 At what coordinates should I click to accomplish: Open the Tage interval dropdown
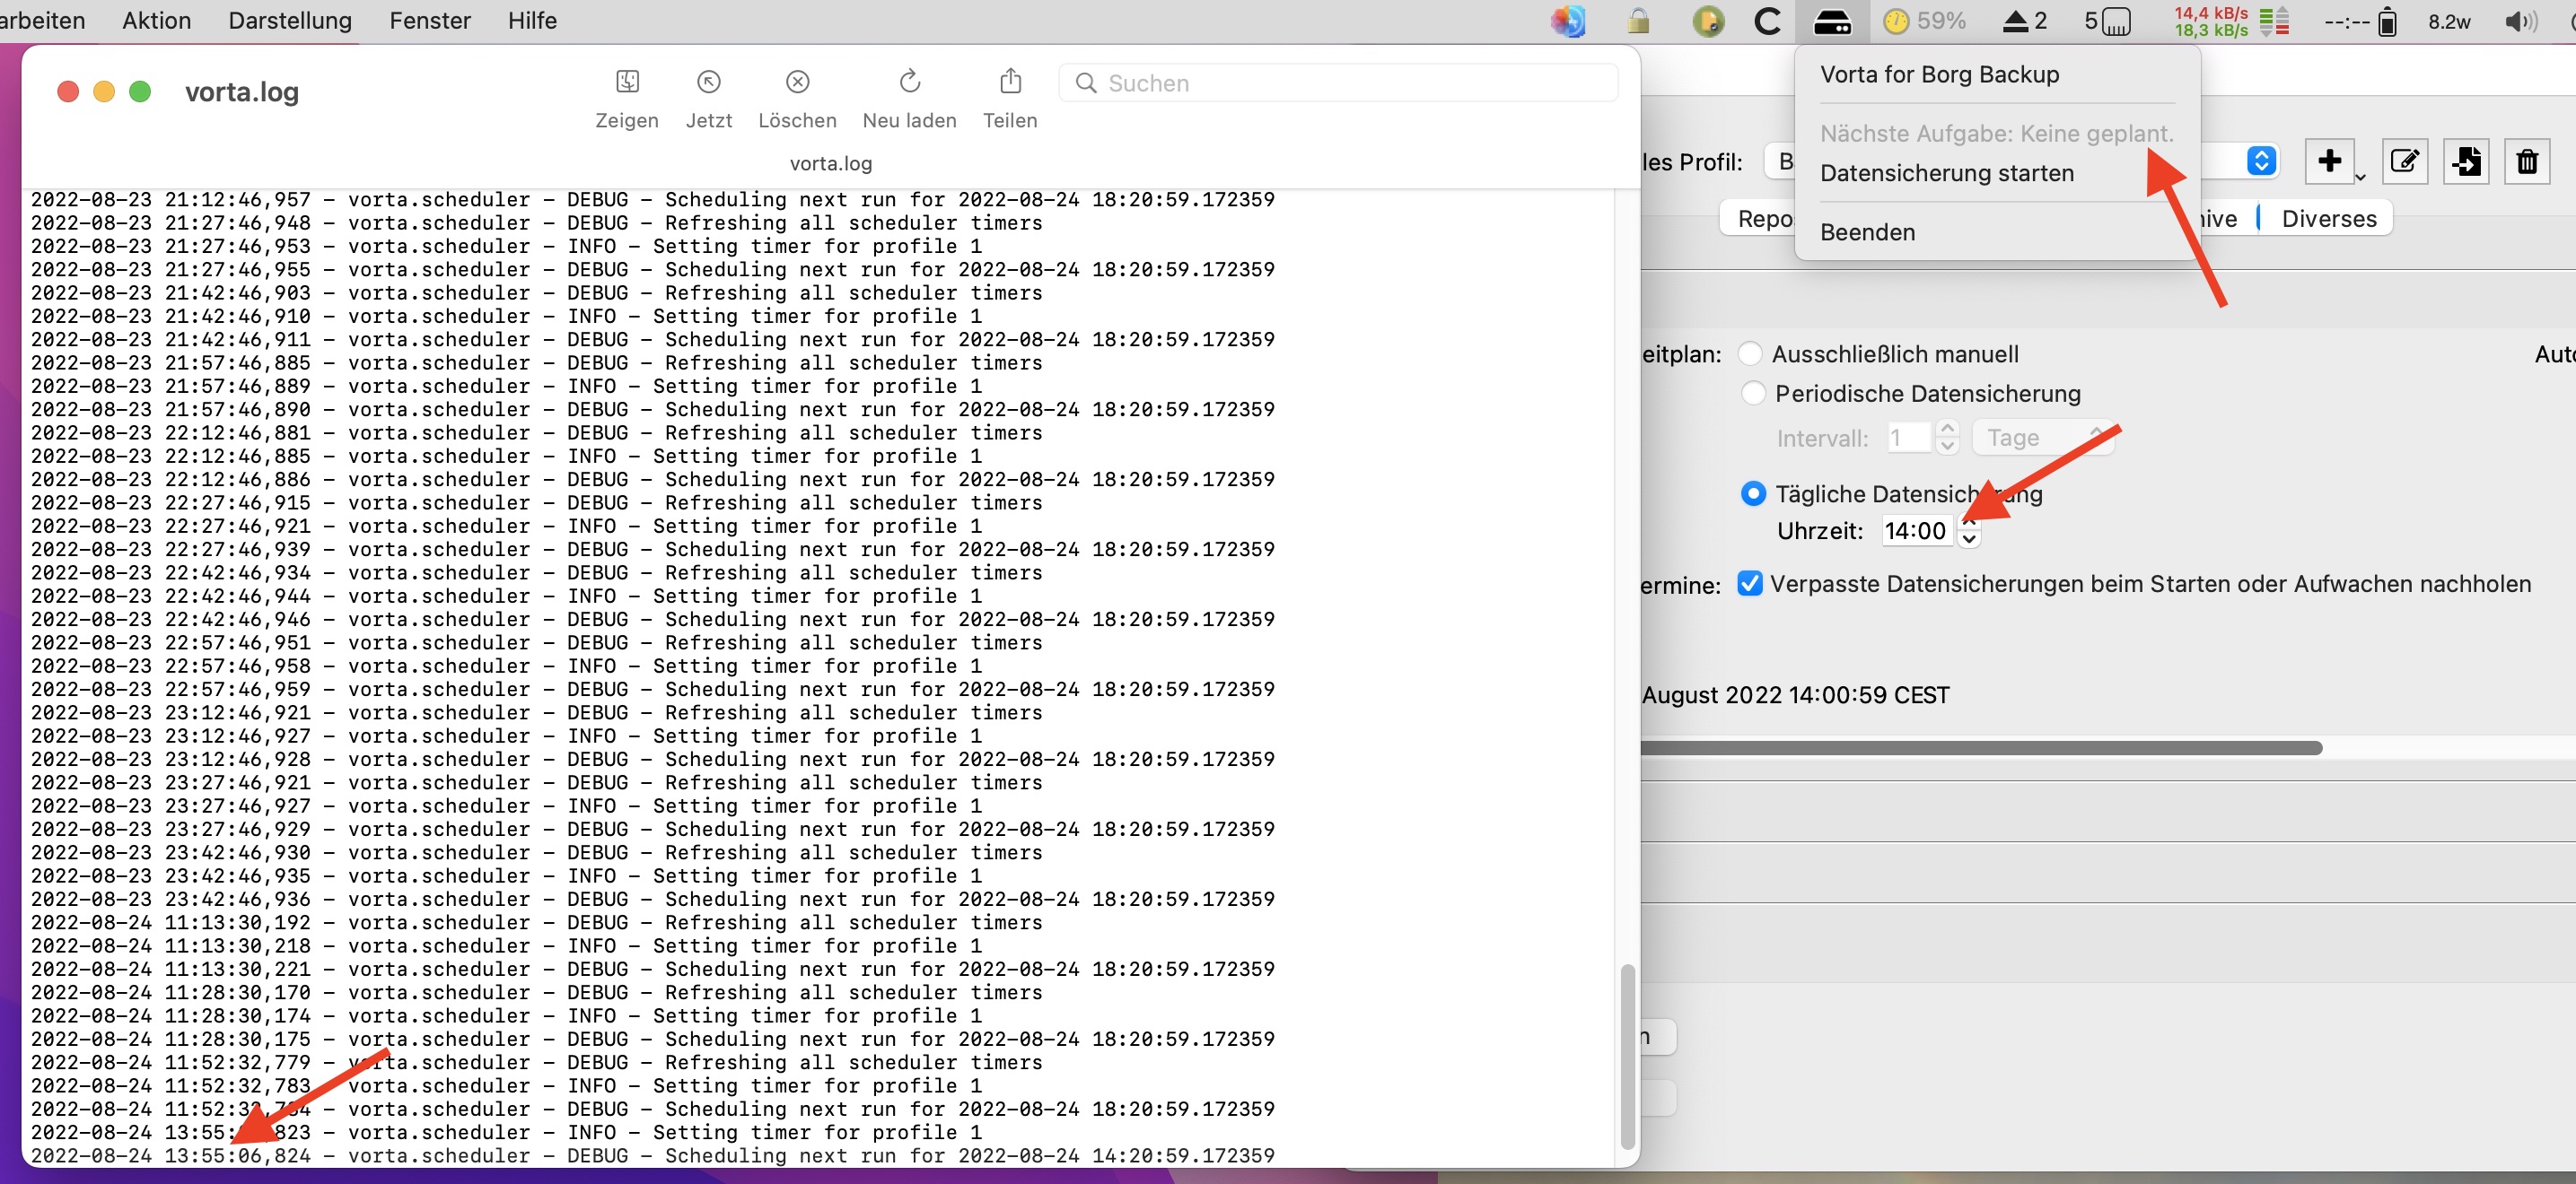[x=2043, y=437]
